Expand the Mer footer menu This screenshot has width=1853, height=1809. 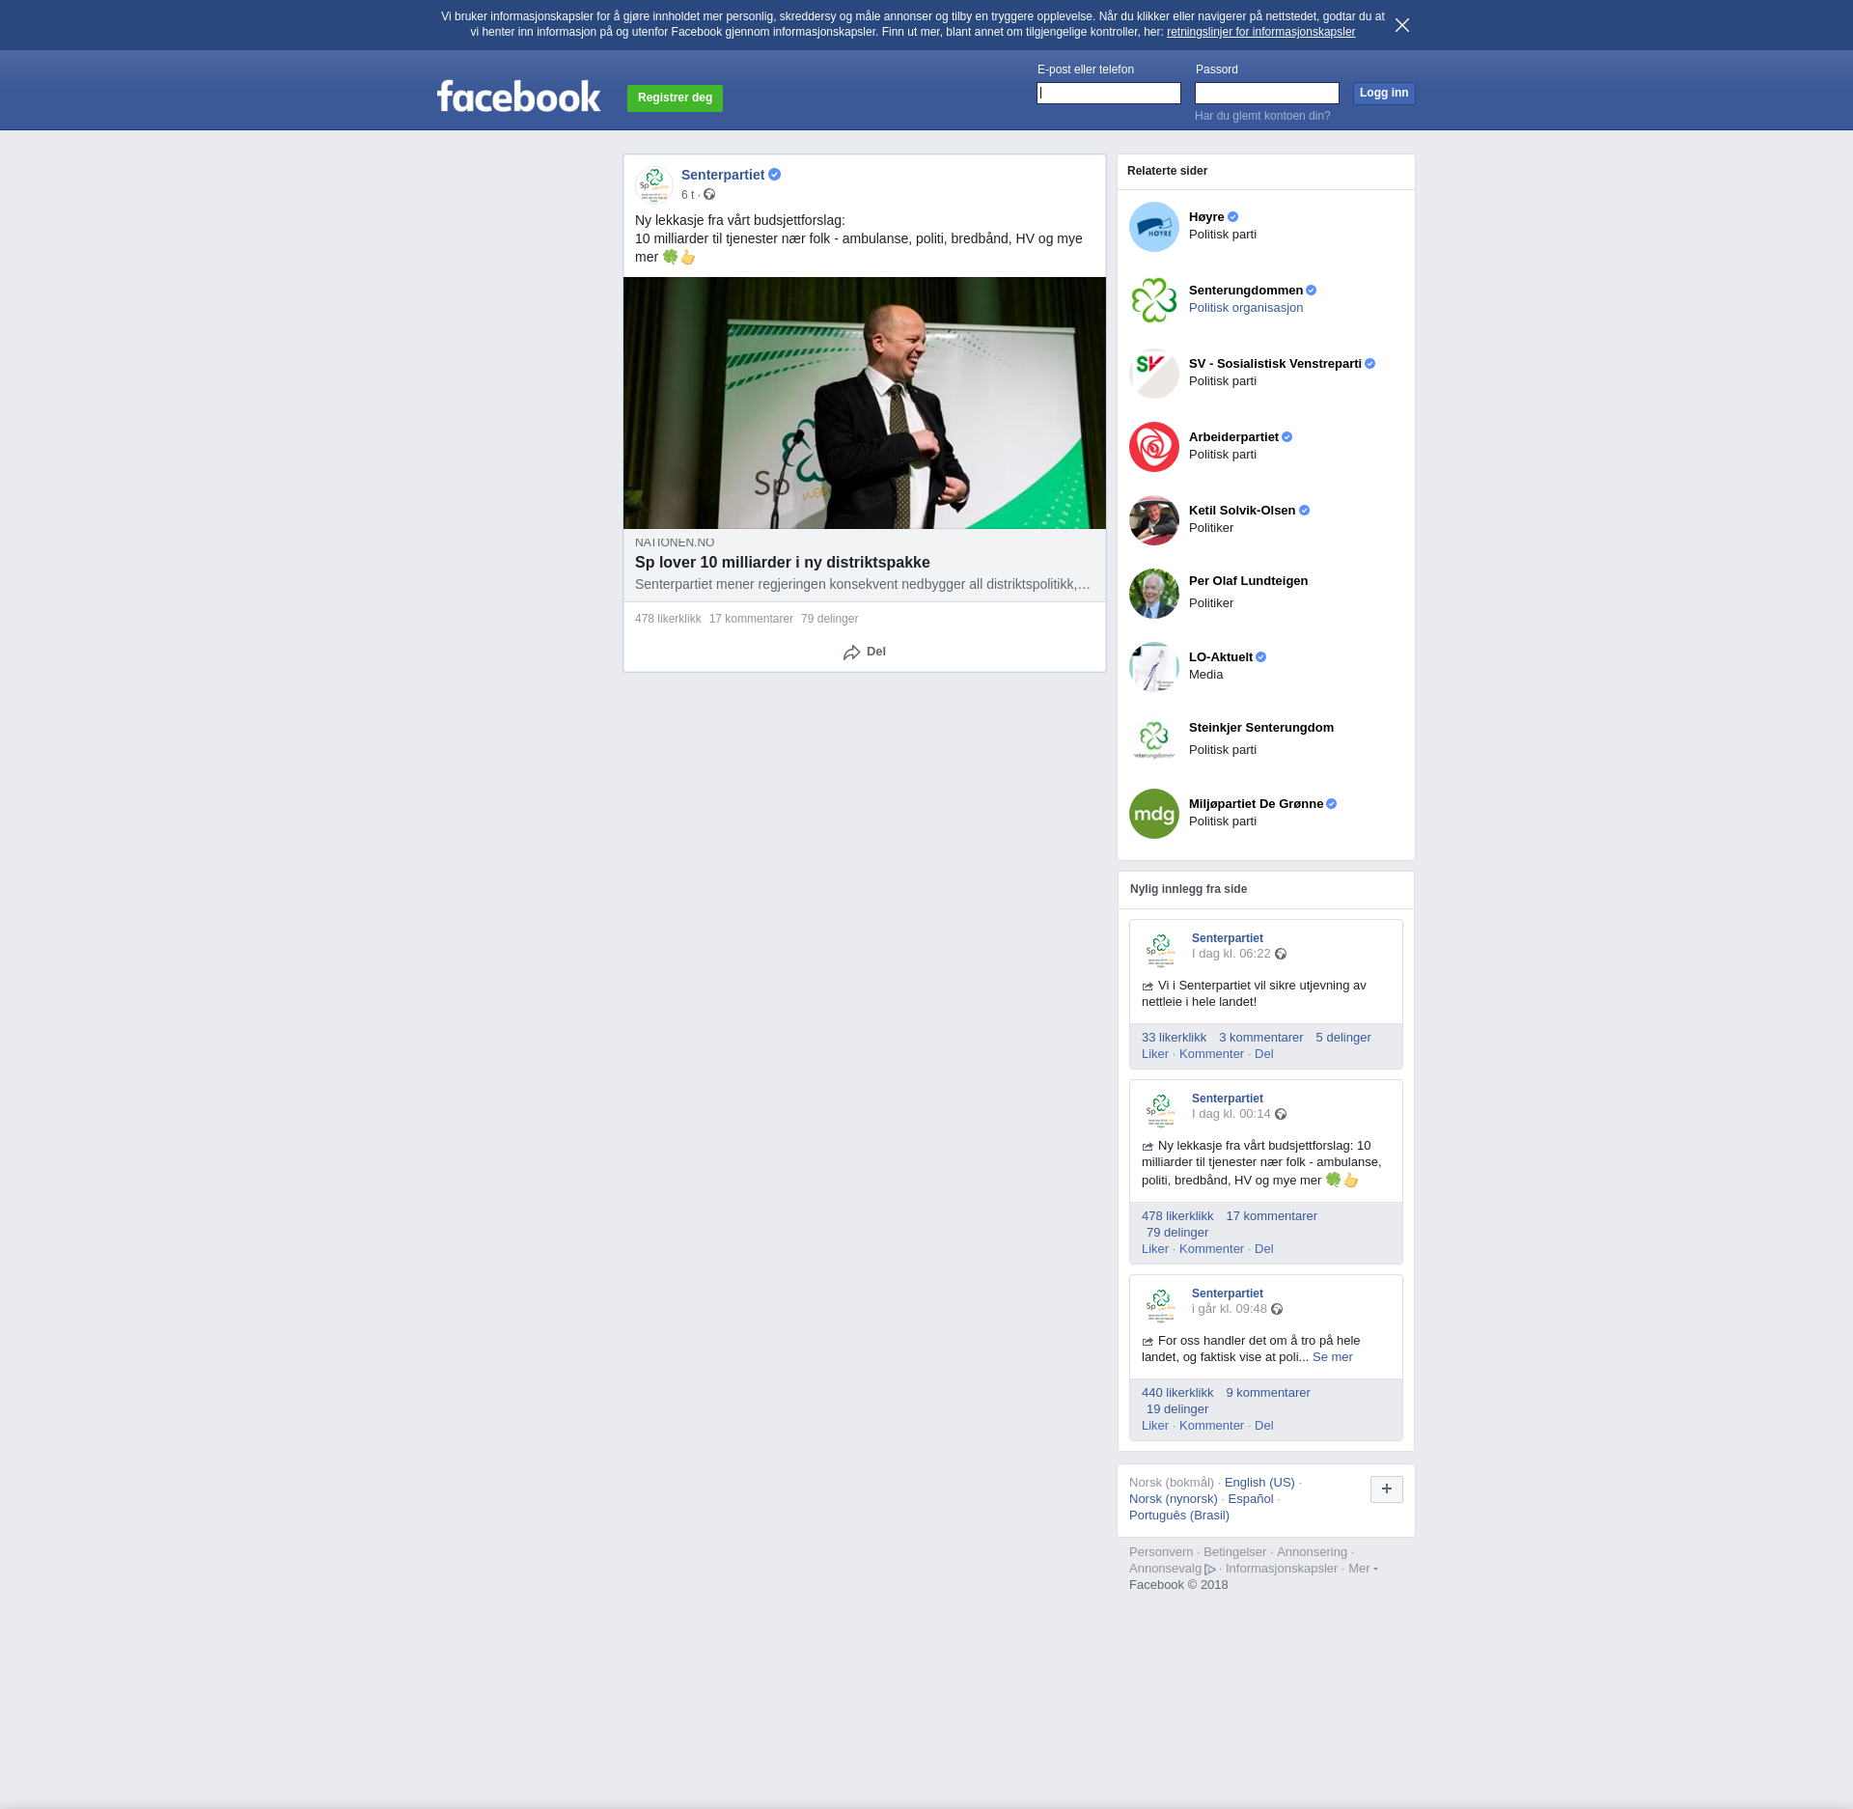(x=1363, y=1569)
